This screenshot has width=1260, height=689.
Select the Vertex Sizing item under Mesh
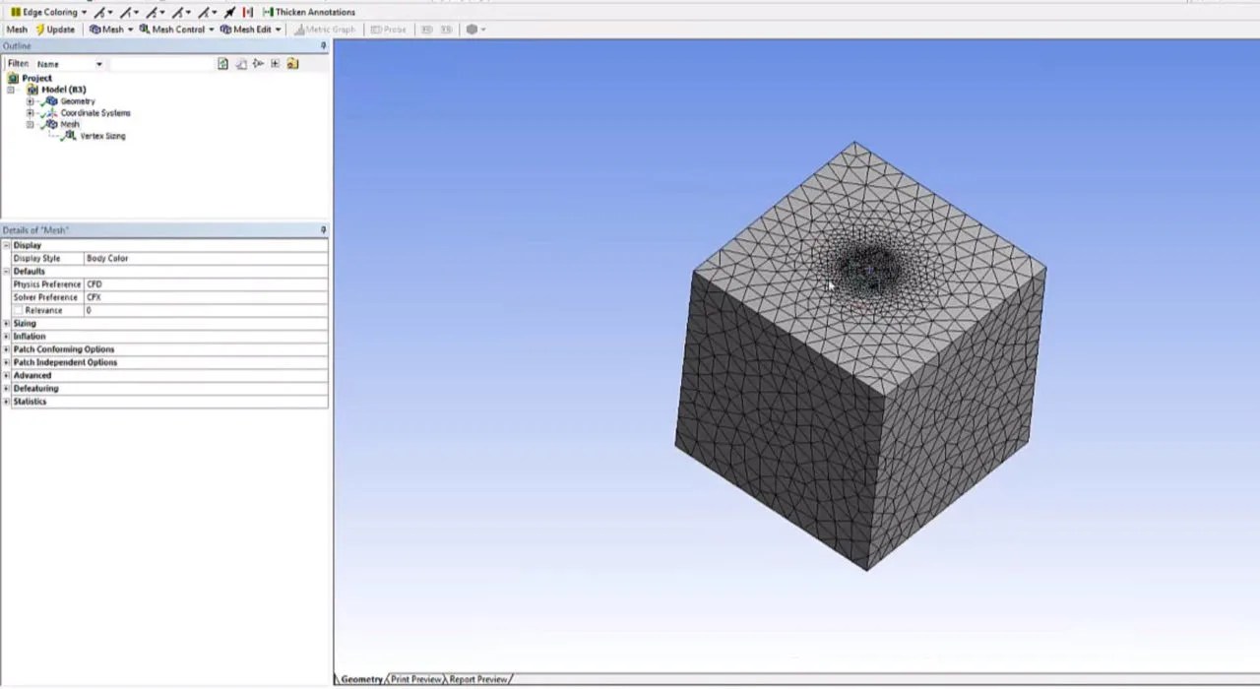click(x=101, y=136)
